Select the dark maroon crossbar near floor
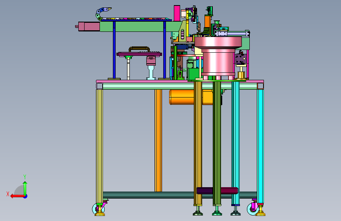 (217, 191)
